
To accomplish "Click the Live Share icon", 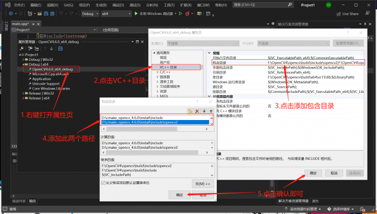I will [339, 14].
